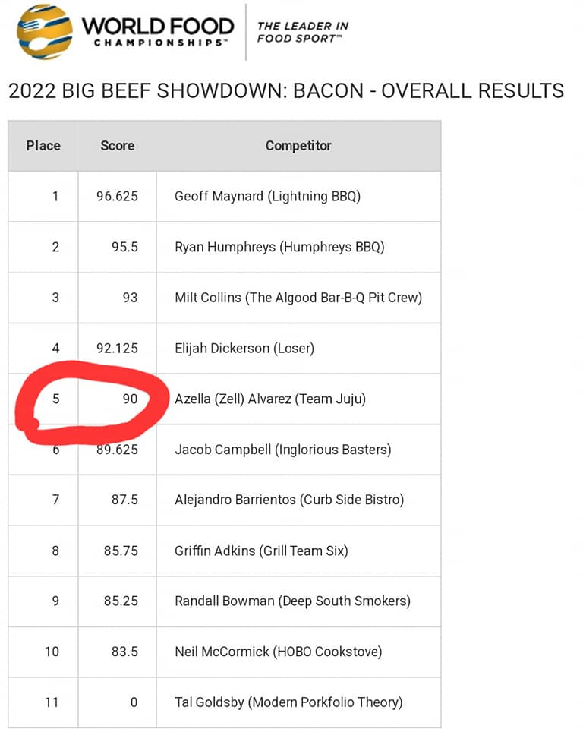Click the World Food Championships wordmark
Viewport: 583px width, 729px height.
tap(158, 32)
